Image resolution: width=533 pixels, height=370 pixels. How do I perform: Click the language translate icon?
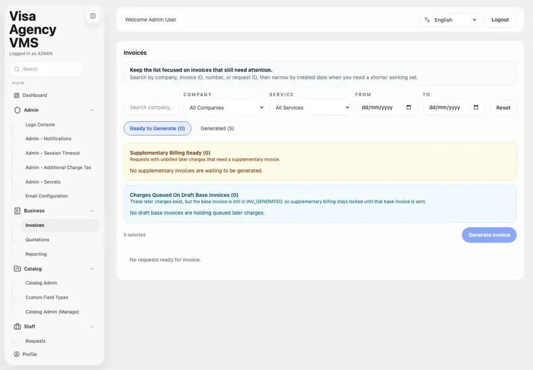click(427, 20)
